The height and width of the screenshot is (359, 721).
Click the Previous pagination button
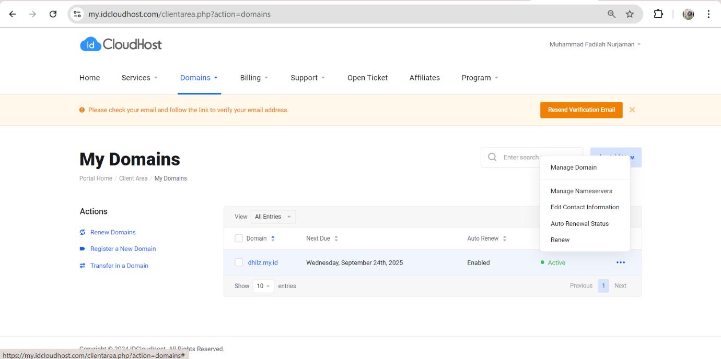point(581,285)
